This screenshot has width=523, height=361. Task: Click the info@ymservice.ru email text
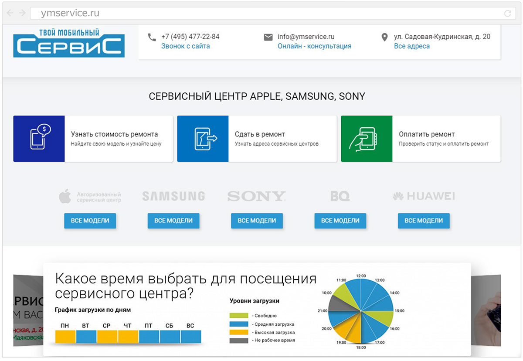[x=306, y=37]
